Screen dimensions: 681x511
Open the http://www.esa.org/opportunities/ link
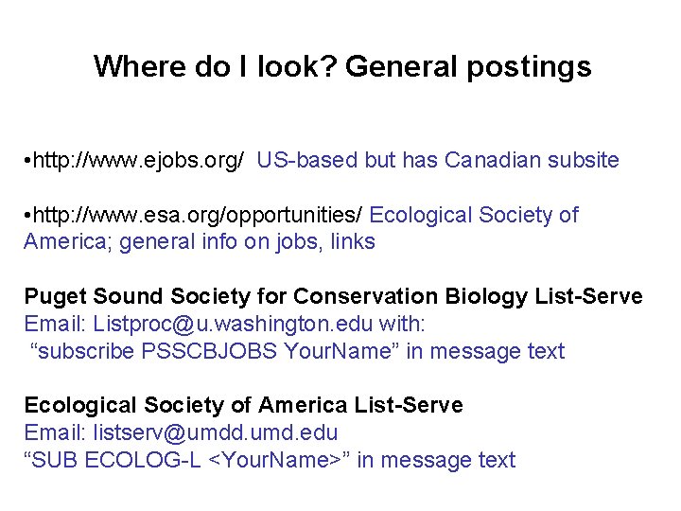point(197,215)
